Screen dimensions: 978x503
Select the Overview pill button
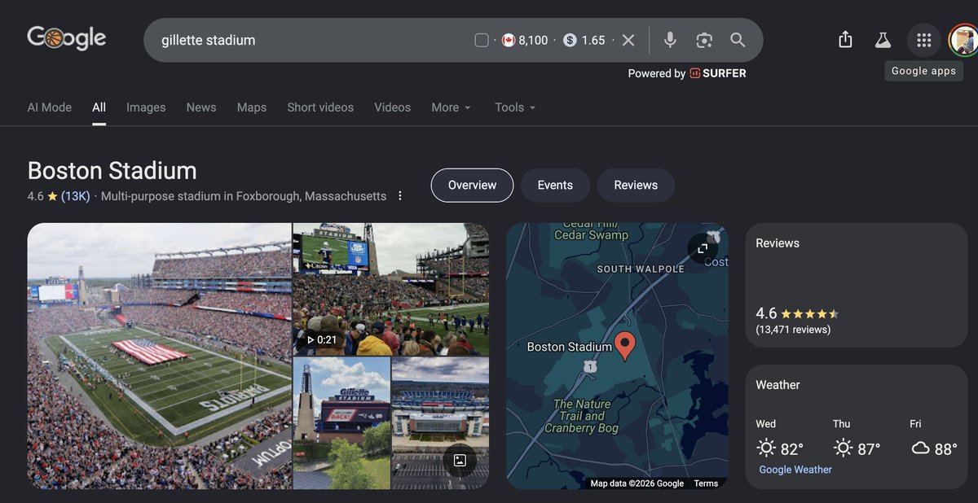pyautogui.click(x=472, y=185)
